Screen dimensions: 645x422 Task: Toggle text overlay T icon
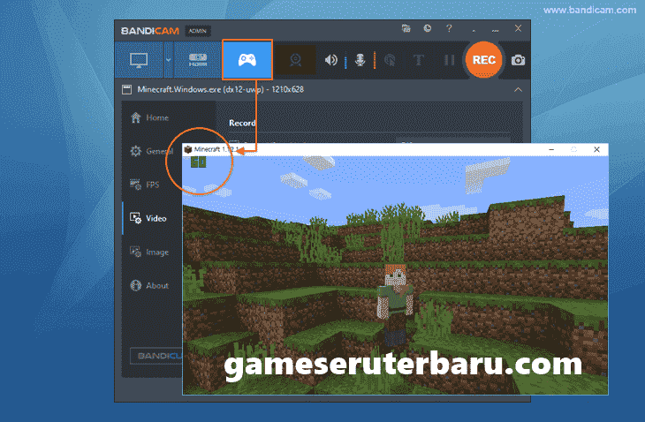418,60
